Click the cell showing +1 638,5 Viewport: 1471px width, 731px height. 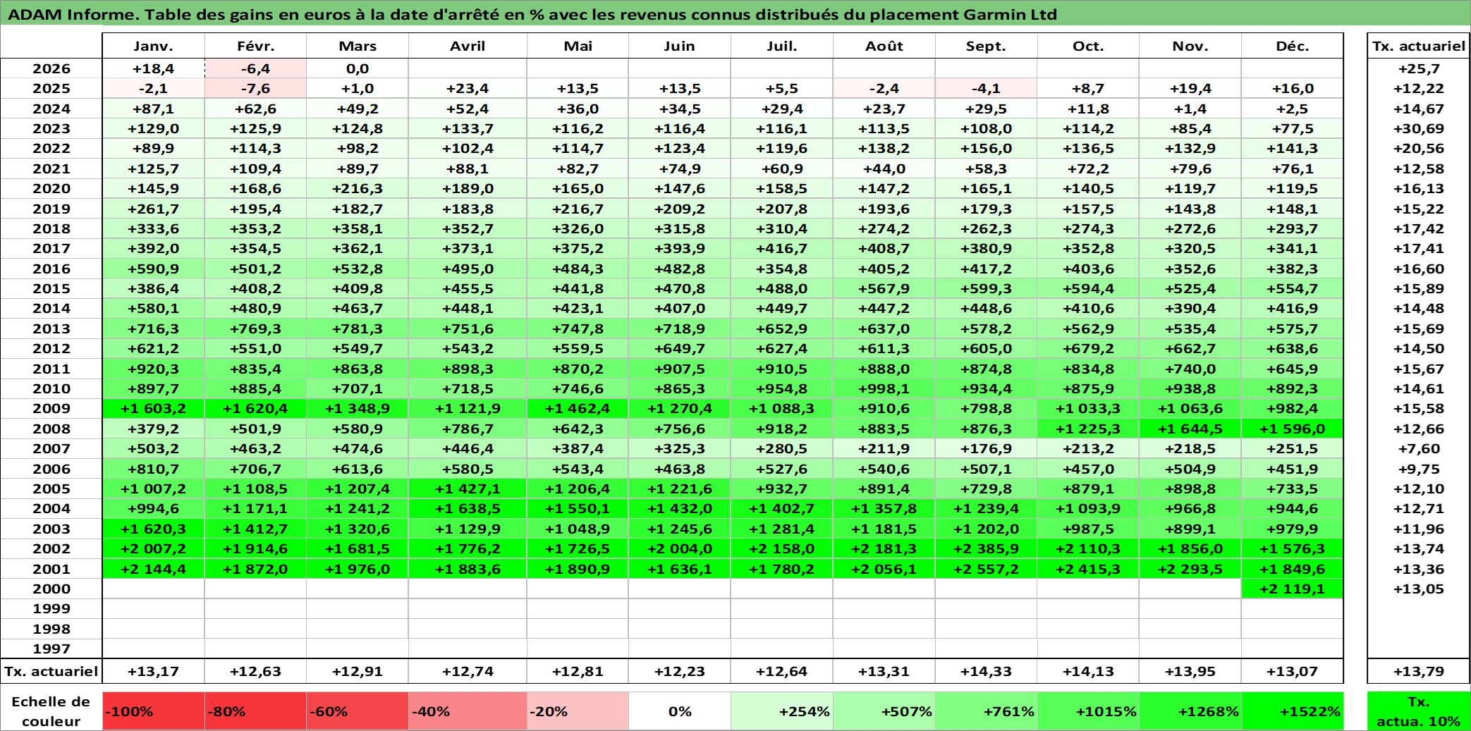[x=468, y=508]
